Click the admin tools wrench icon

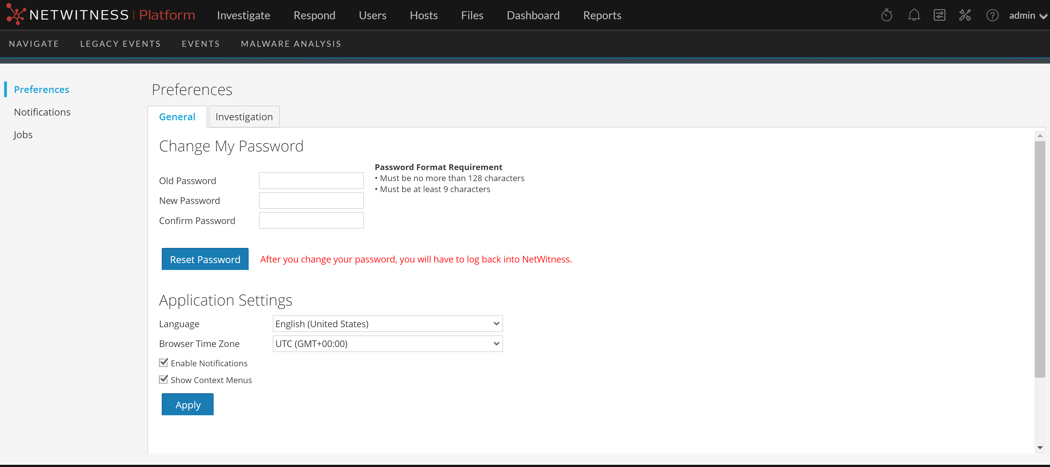click(x=965, y=15)
